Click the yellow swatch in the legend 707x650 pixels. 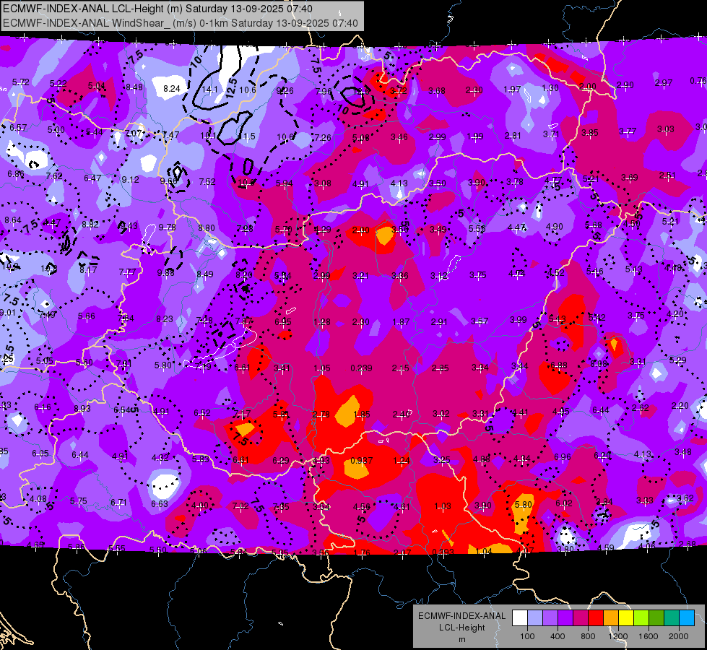[x=626, y=618]
